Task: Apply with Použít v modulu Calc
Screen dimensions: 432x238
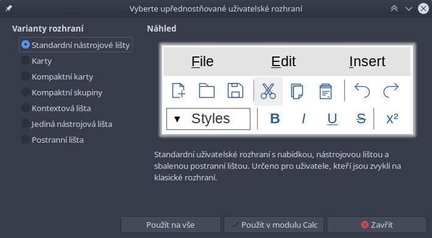Action: coord(274,225)
